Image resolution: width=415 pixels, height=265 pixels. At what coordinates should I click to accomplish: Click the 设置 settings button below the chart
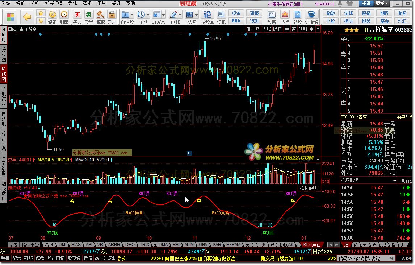[x=13, y=245]
